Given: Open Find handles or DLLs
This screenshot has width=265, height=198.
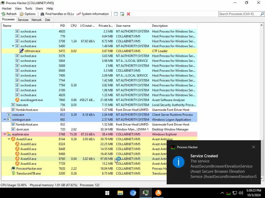Looking at the screenshot, I should [x=57, y=14].
